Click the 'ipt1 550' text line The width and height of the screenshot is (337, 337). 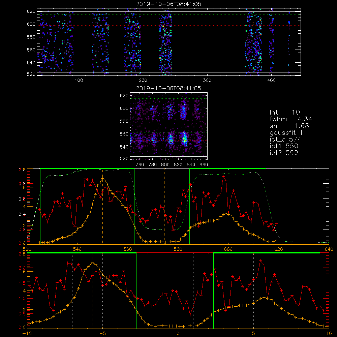pos(284,146)
